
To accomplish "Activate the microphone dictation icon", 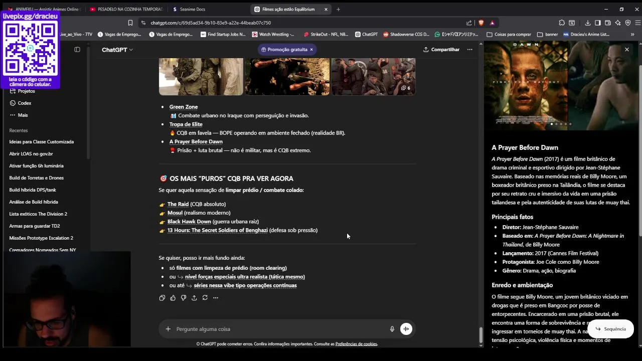I will click(x=392, y=329).
